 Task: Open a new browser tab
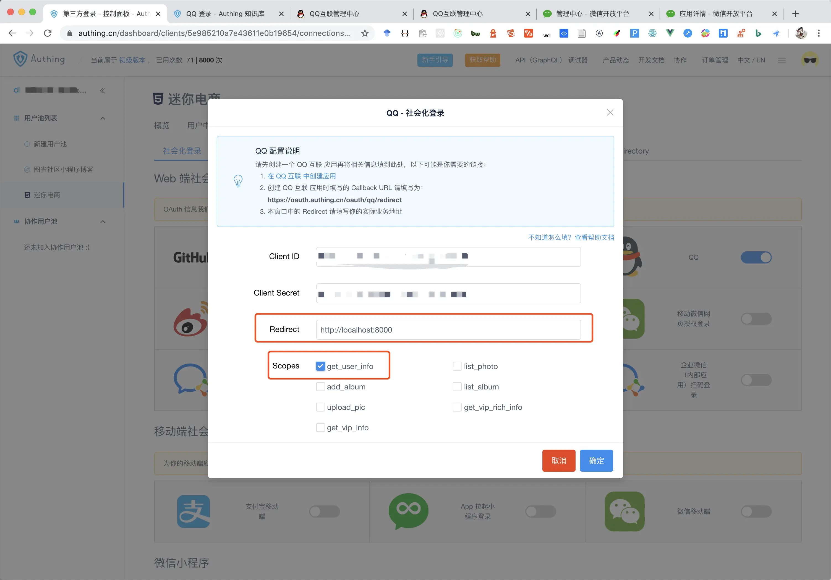click(795, 14)
